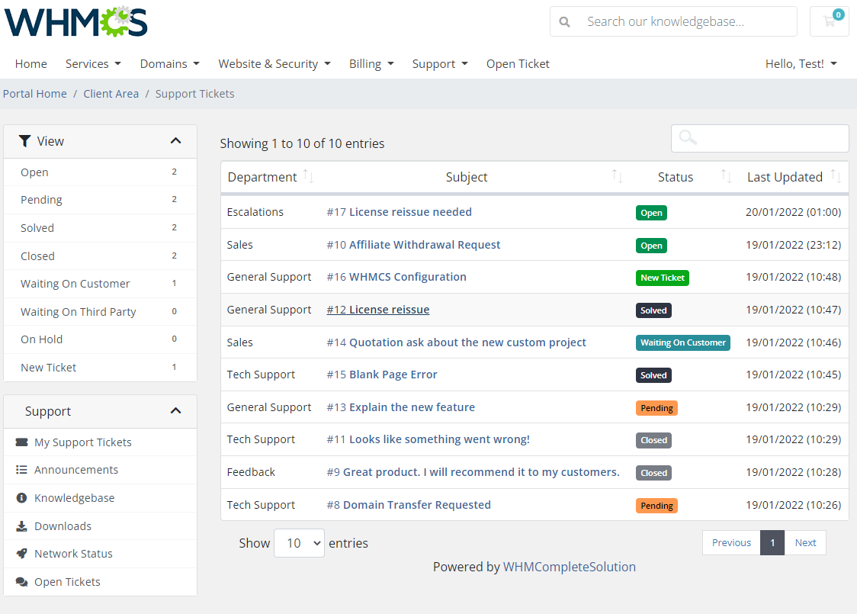Image resolution: width=857 pixels, height=614 pixels.
Task: Click the chat bubbles icon beside Open Tickets
Action: tap(22, 582)
